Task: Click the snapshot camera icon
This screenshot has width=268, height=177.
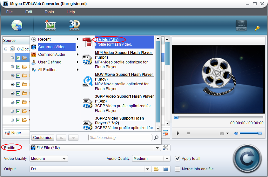Action: (x=222, y=133)
